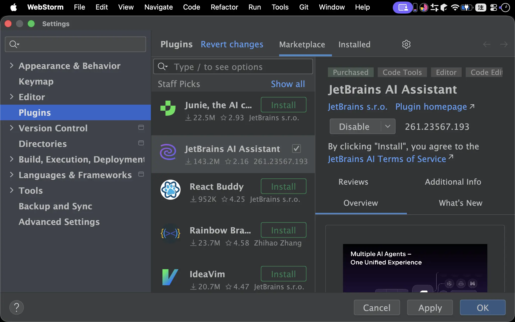515x322 pixels.
Task: Click the Rainbow Brackets plugin icon
Action: 170,233
